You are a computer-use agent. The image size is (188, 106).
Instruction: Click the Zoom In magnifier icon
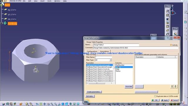[x=52, y=104]
